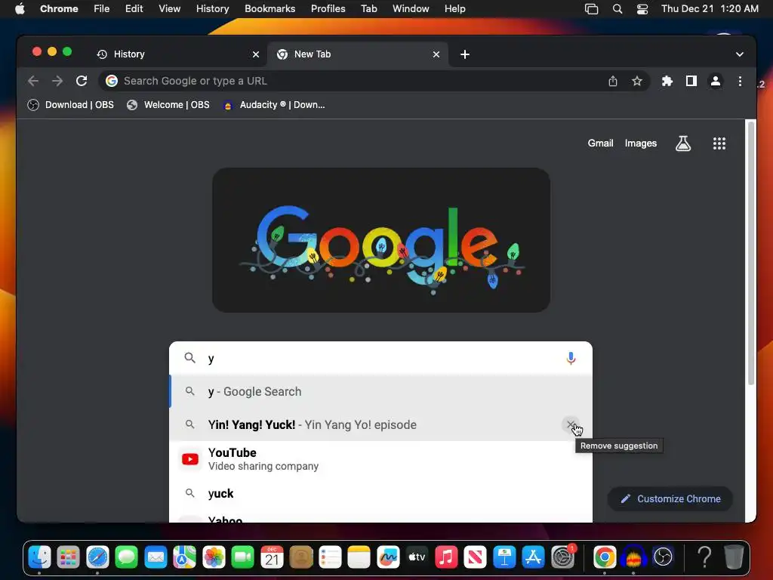Image resolution: width=773 pixels, height=580 pixels.
Task: Bookmark this tab with the star icon
Action: [637, 81]
